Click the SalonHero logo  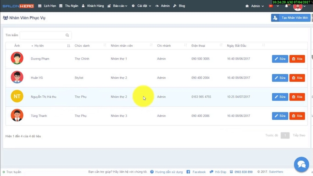tap(18, 6)
